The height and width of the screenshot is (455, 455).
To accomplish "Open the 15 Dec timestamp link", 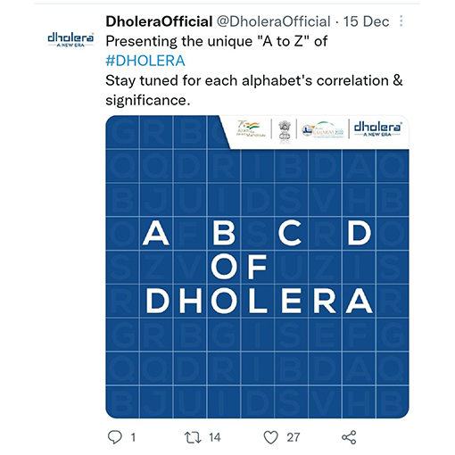I will [x=366, y=21].
